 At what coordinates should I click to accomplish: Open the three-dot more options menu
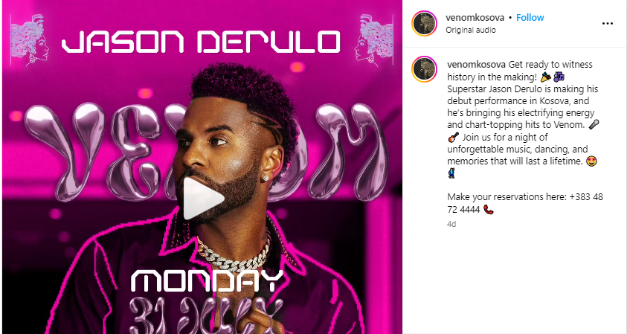[x=607, y=24]
